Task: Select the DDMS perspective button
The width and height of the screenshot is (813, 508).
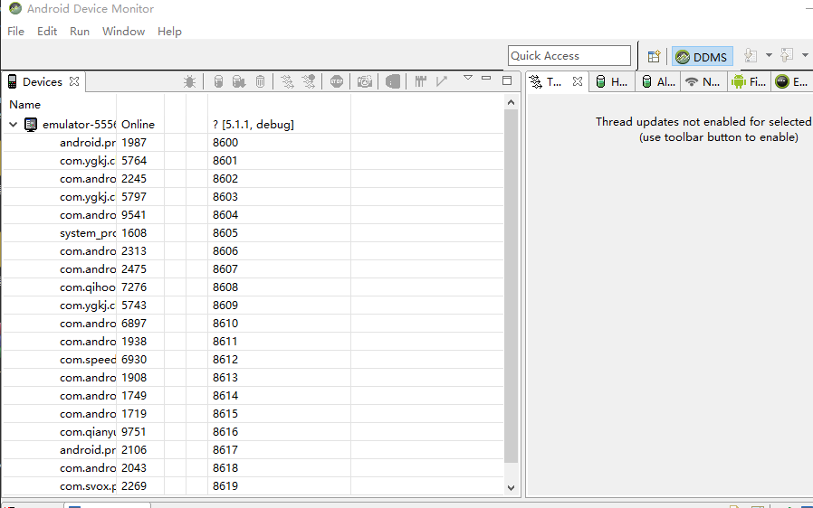Action: point(702,56)
